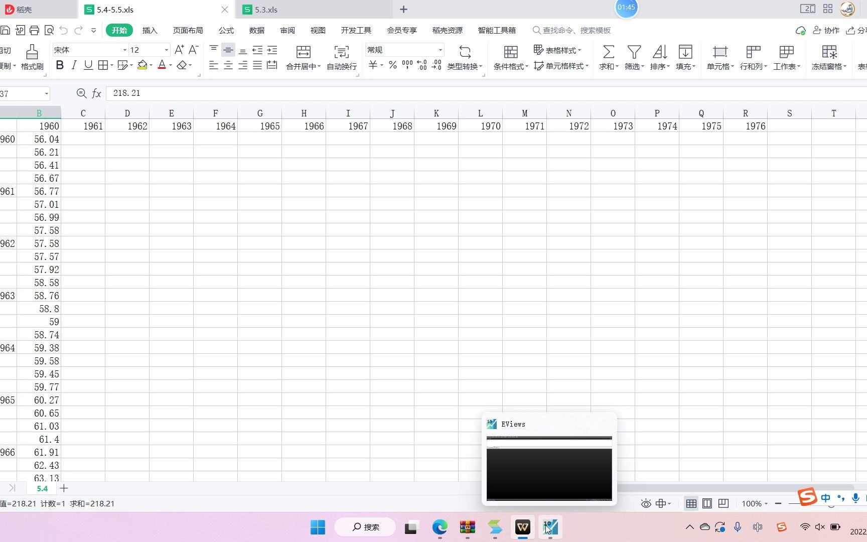Click the Fill down icon
867x542 pixels.
pos(685,52)
